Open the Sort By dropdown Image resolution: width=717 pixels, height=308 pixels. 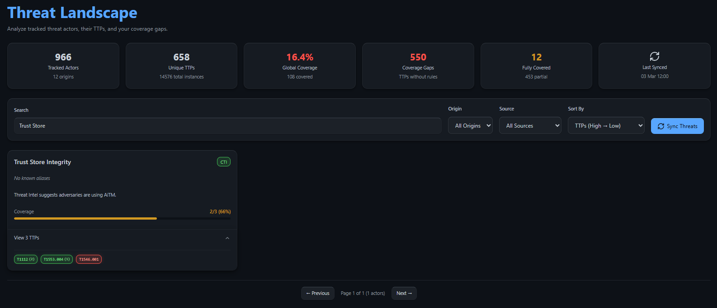coord(606,126)
